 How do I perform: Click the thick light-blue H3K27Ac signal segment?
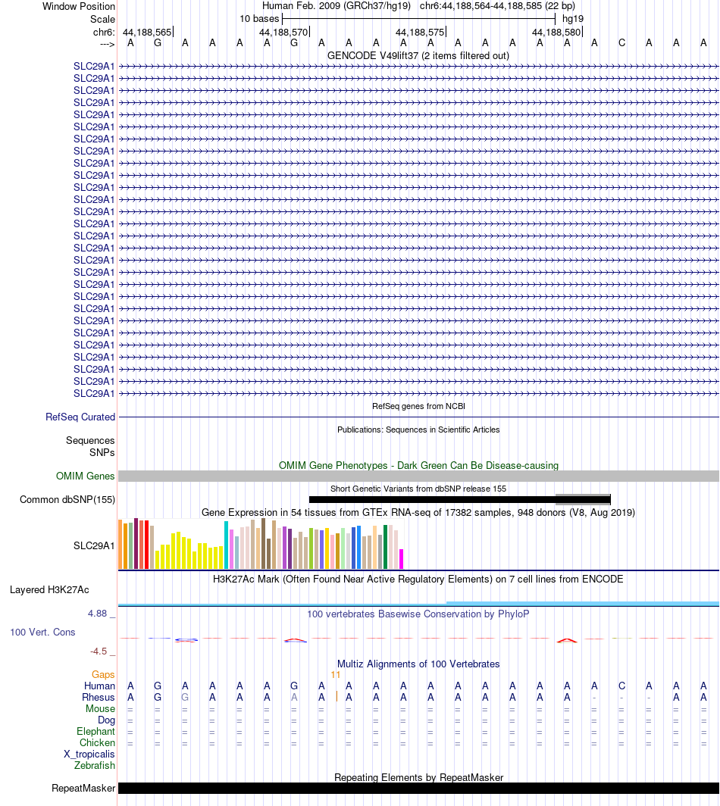click(x=583, y=603)
